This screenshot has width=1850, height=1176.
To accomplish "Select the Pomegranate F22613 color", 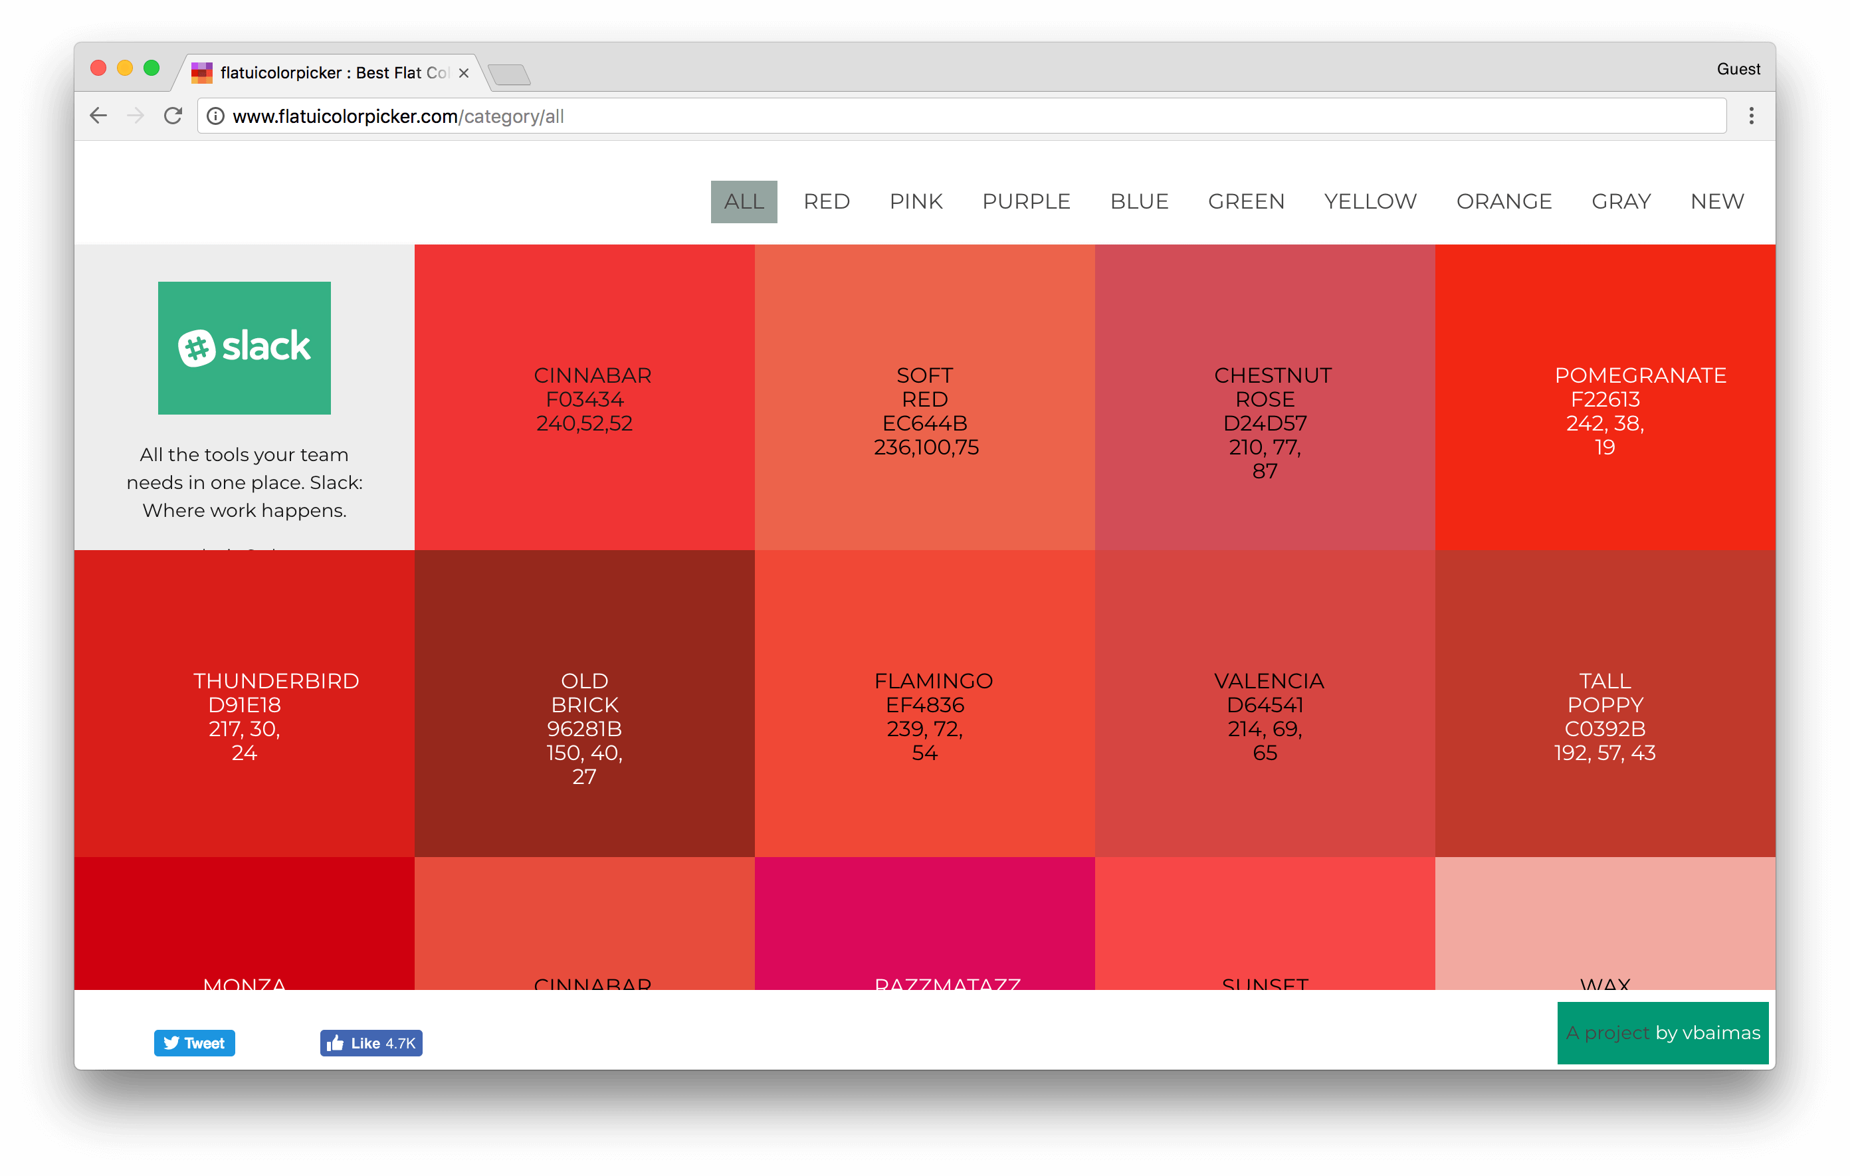I will [1604, 397].
